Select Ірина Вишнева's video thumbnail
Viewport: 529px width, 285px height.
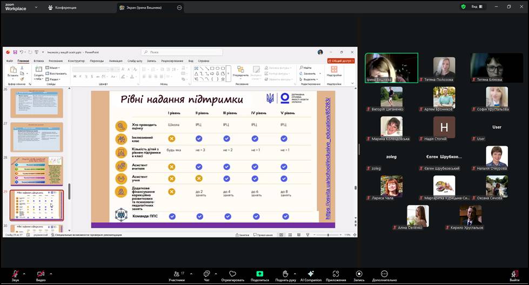point(391,67)
